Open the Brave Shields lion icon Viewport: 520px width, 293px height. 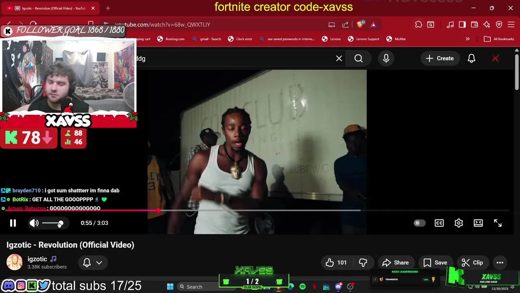coord(360,24)
